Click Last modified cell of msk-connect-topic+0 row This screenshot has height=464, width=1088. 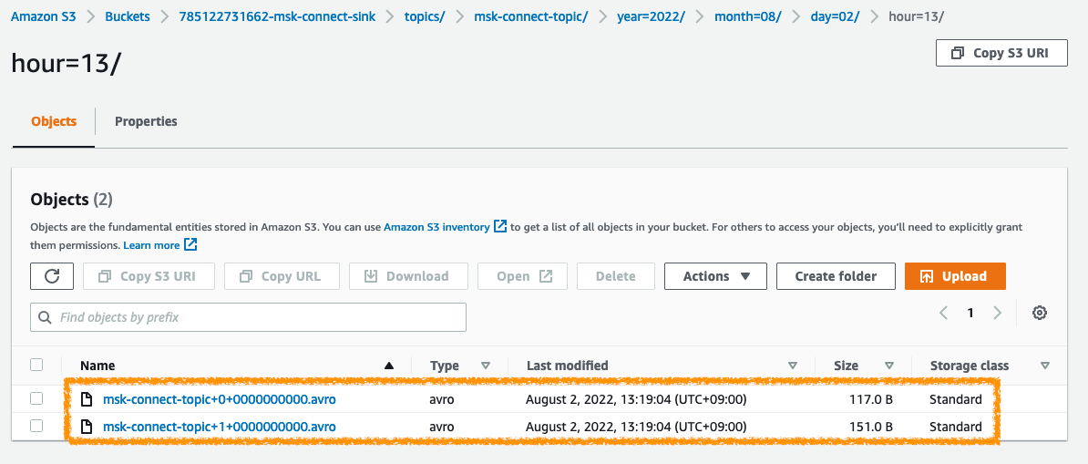pyautogui.click(x=636, y=399)
